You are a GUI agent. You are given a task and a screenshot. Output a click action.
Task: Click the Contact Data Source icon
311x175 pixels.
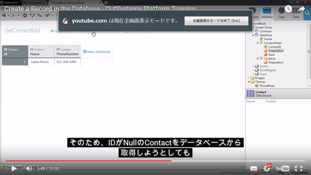tap(250, 94)
